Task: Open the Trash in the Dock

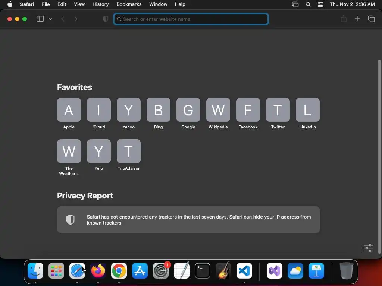Action: [x=347, y=271]
